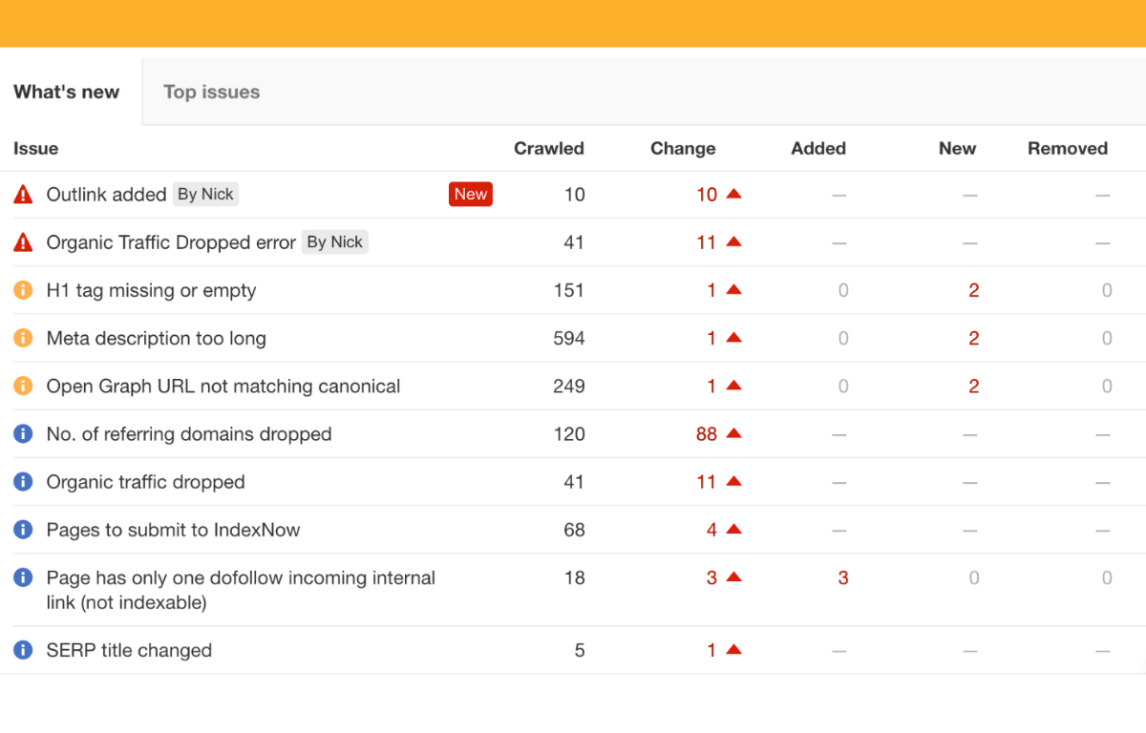This screenshot has height=733, width=1146.
Task: Open No. of referring domains dropped issue
Action: point(189,434)
